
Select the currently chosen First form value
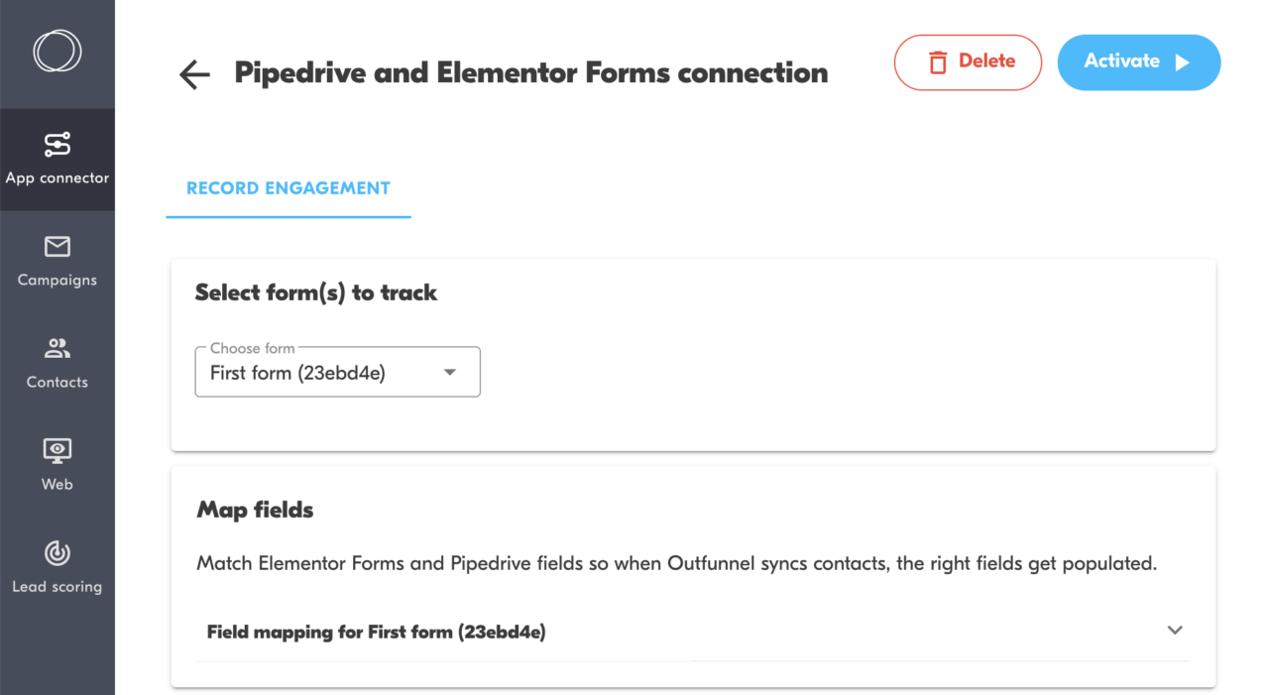coord(297,374)
